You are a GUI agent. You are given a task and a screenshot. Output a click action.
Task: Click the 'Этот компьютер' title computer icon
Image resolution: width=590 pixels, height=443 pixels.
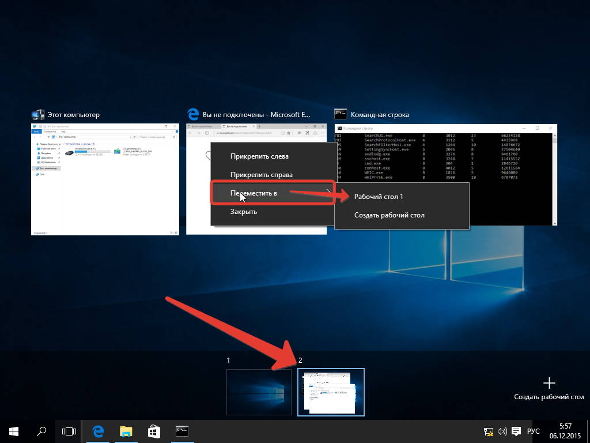pyautogui.click(x=38, y=115)
